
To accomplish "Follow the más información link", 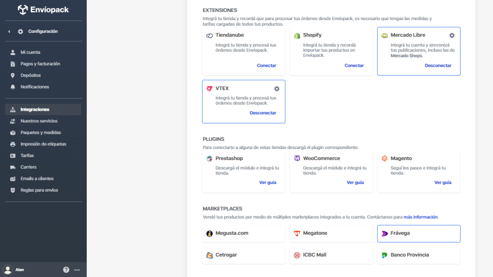I will (421, 217).
